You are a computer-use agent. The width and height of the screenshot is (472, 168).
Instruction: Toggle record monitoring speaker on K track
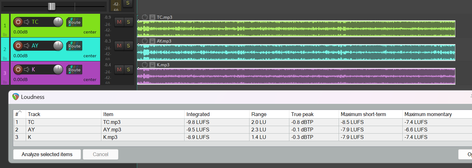point(27,69)
